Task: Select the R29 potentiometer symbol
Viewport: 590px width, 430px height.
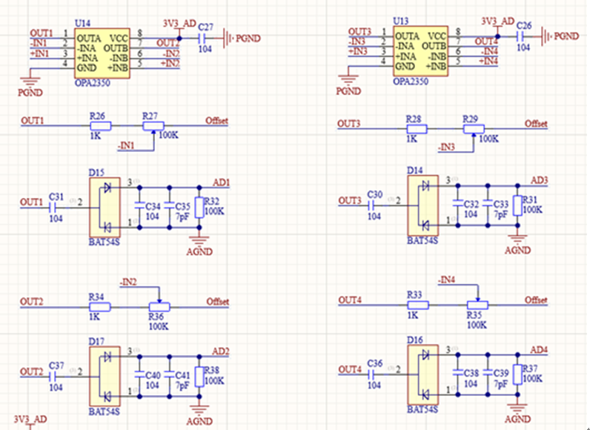Action: click(474, 130)
